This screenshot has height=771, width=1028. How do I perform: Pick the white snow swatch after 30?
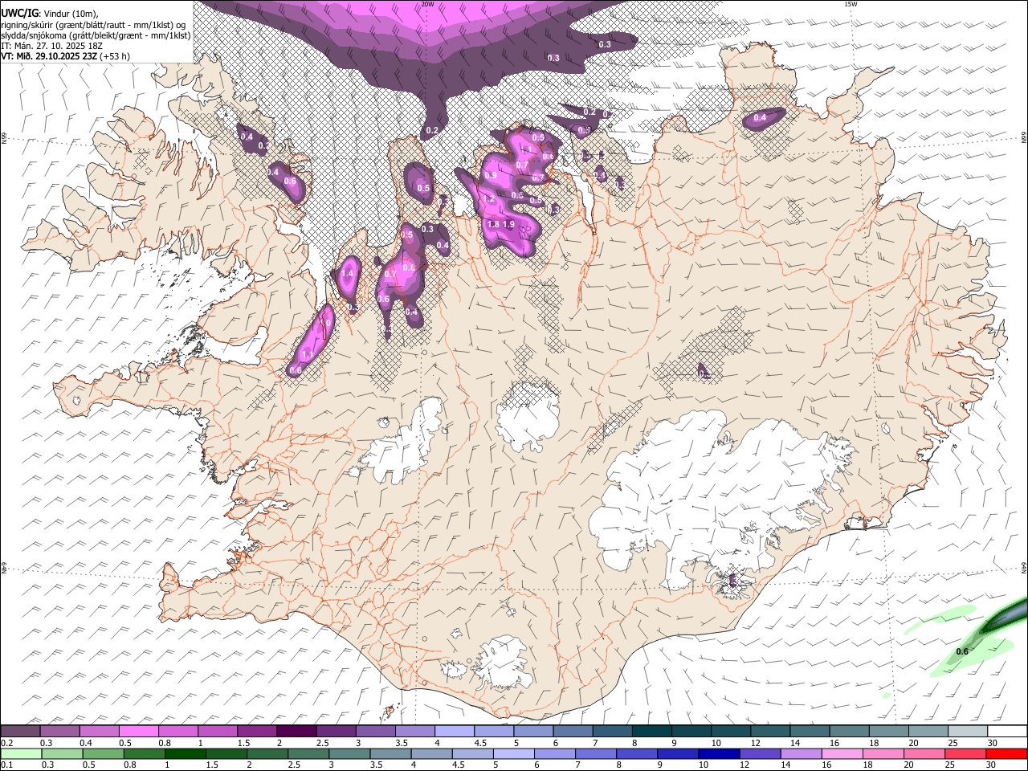coord(1008,732)
